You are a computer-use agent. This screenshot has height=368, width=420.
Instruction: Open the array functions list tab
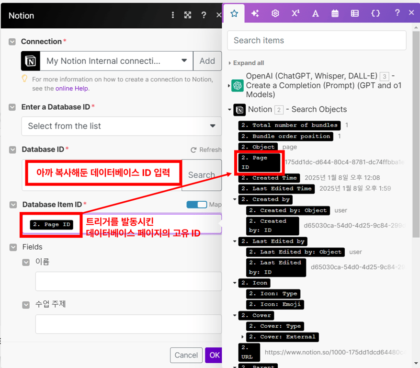tap(355, 13)
